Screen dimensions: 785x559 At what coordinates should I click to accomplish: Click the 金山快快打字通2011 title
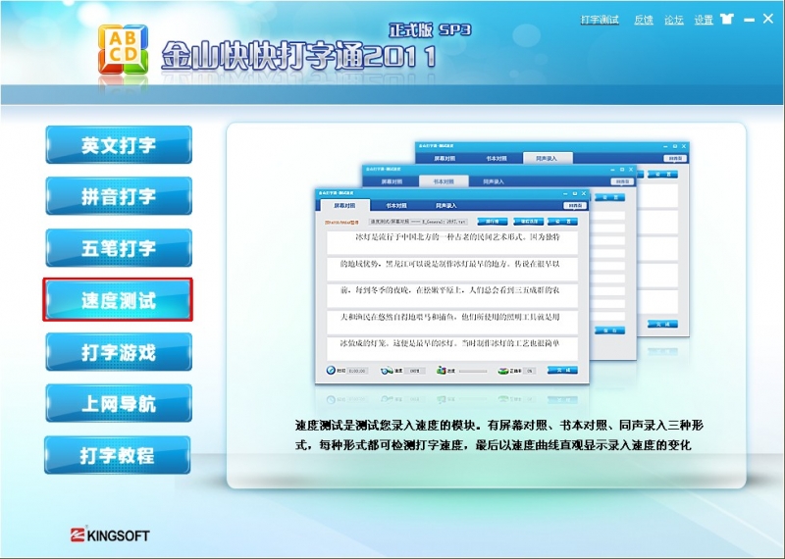[x=299, y=56]
